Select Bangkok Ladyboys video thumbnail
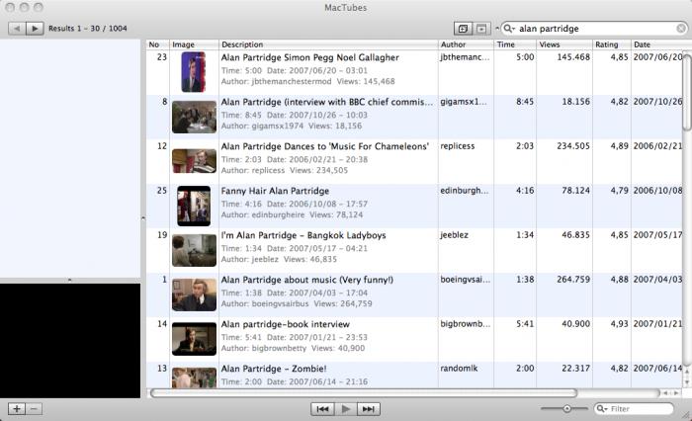692x421 pixels. tap(194, 251)
